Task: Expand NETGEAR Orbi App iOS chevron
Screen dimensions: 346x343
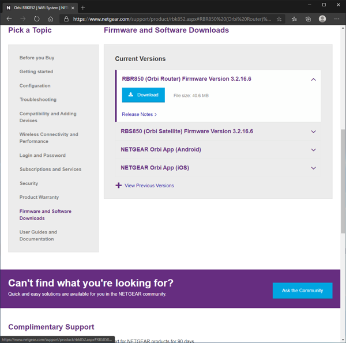Action: (x=313, y=168)
